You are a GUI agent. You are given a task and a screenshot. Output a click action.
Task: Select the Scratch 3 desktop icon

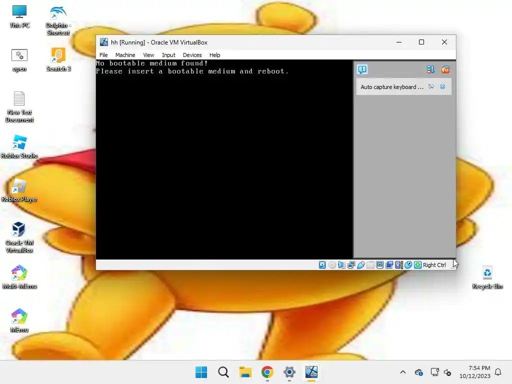[x=58, y=60]
